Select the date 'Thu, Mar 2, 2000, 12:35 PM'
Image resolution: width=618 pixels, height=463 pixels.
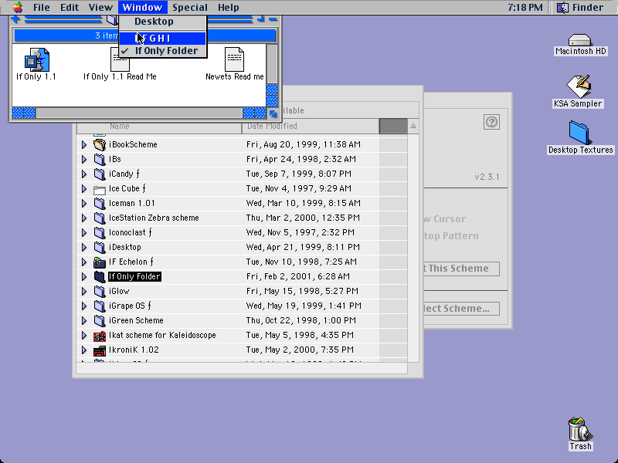pos(303,218)
